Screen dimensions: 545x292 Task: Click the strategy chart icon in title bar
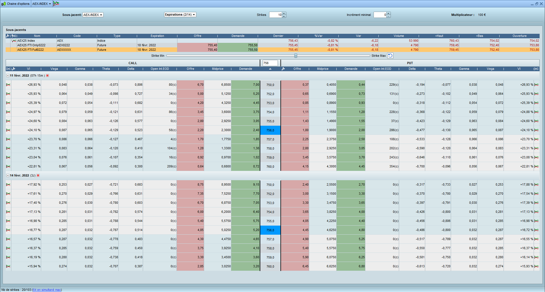[x=56, y=4]
